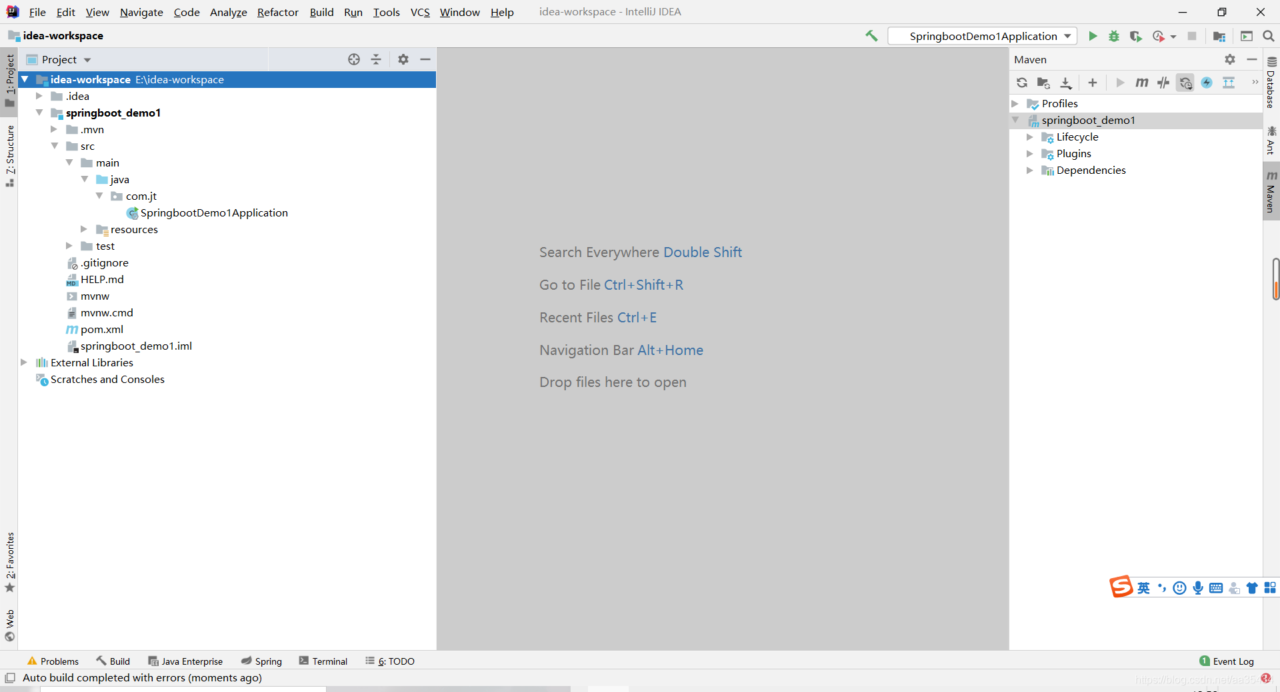
Task: Show more Maven toolbar items via the double chevron
Action: [x=1255, y=83]
